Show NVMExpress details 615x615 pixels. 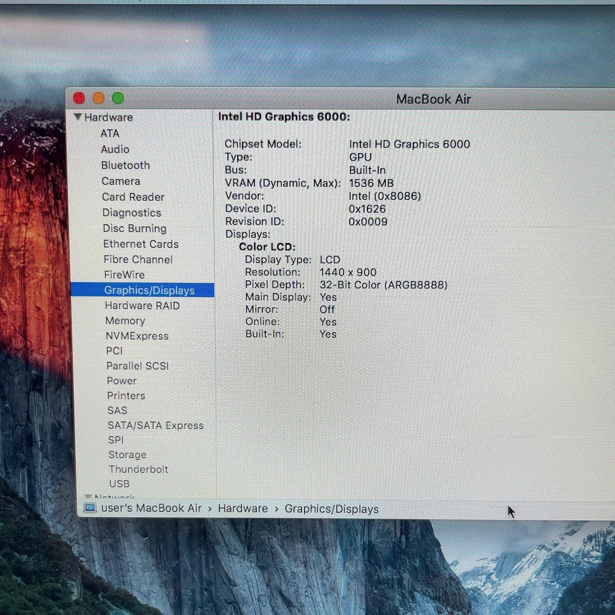pos(137,336)
